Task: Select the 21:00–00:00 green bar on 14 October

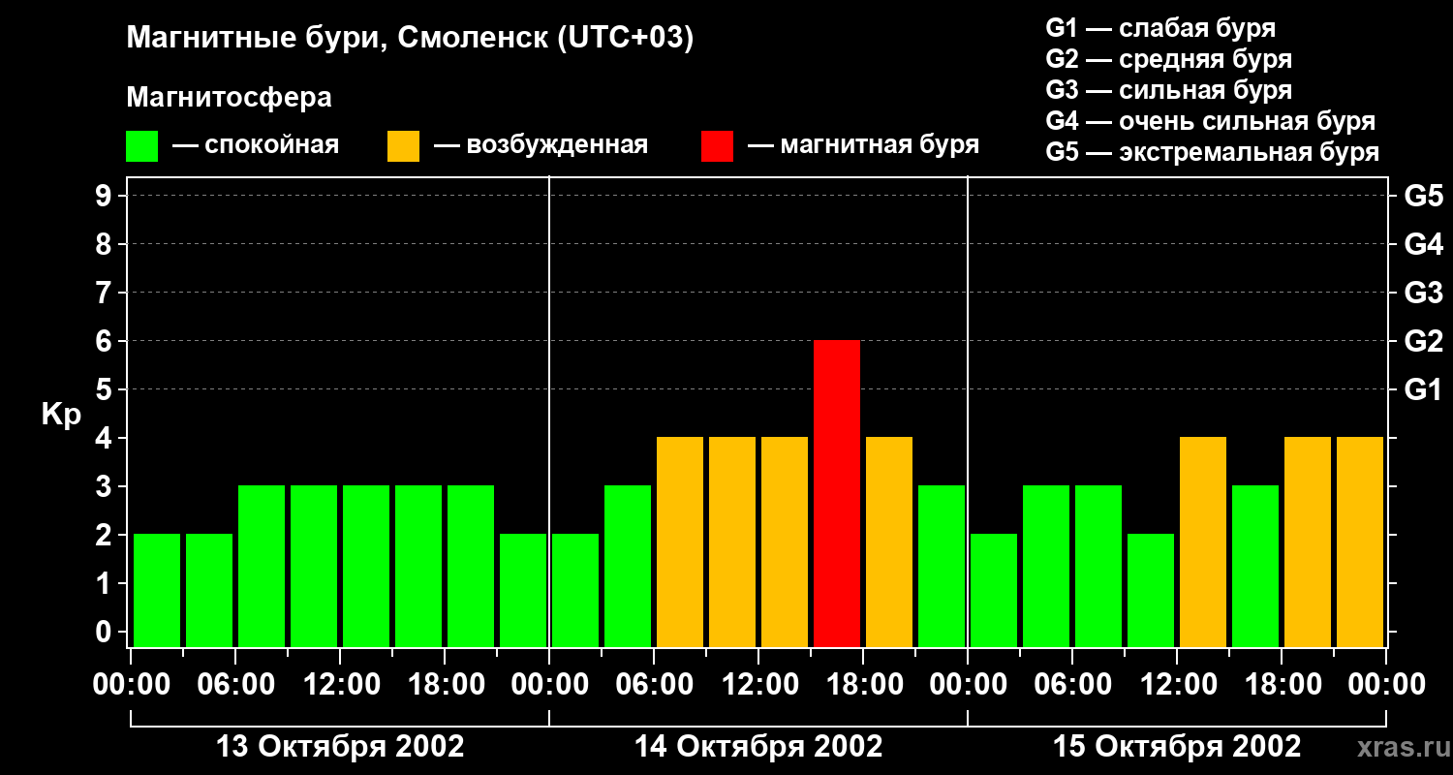Action: [x=942, y=566]
